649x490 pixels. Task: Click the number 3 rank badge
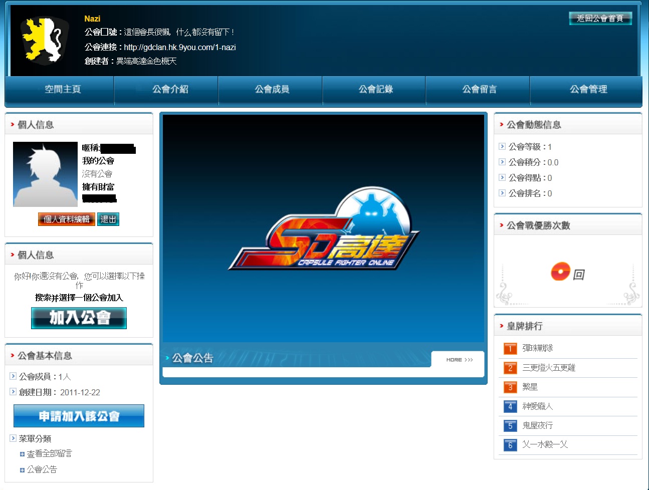click(510, 387)
